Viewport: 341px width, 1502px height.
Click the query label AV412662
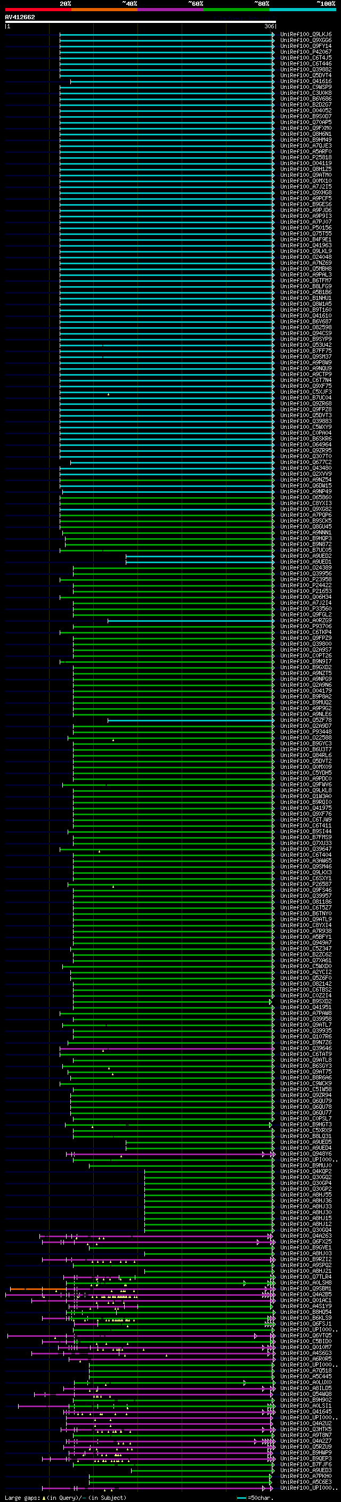coord(20,17)
